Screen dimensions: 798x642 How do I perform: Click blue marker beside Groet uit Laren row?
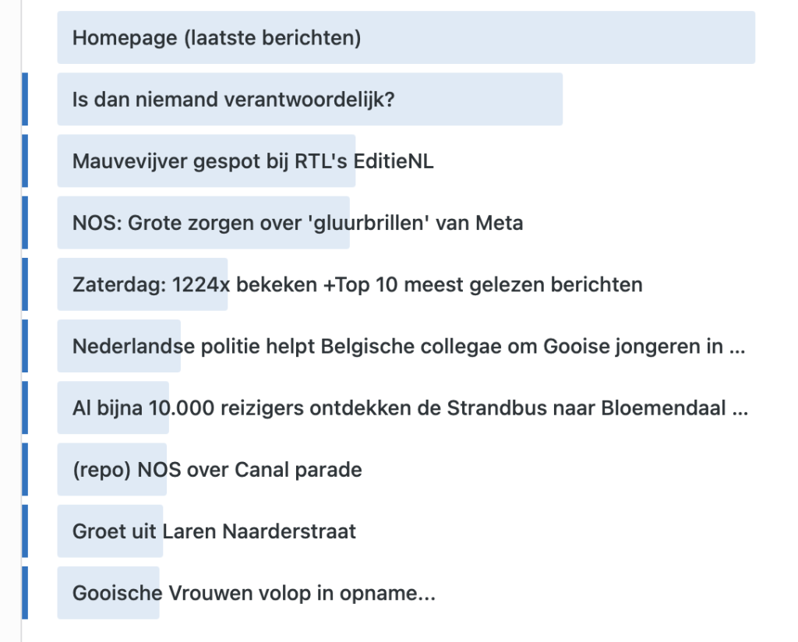pyautogui.click(x=25, y=531)
